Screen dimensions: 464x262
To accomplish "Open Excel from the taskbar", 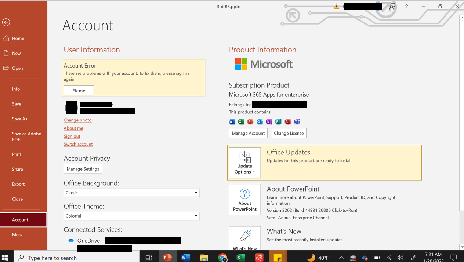I will pyautogui.click(x=241, y=257).
